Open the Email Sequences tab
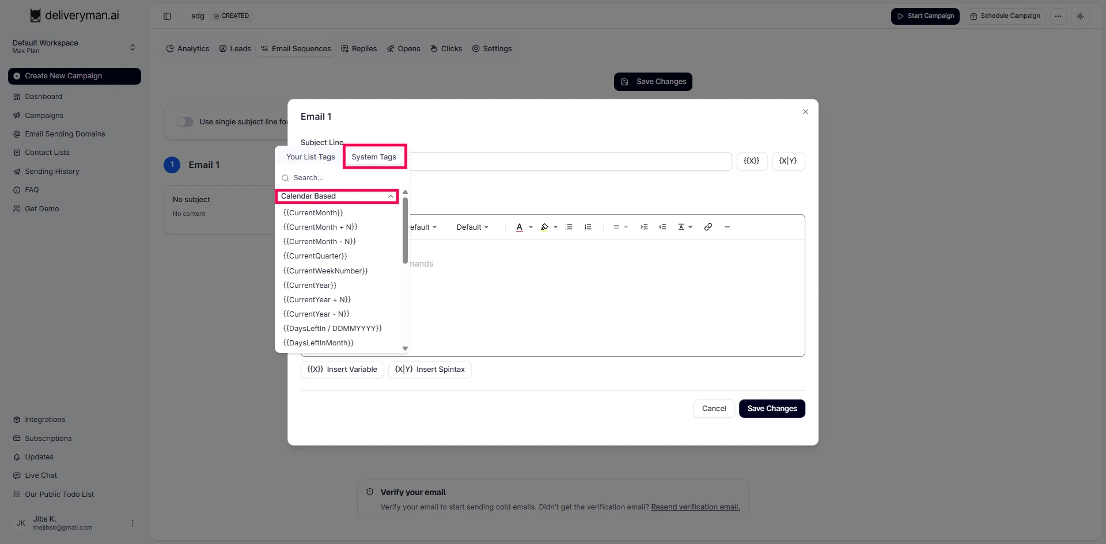 click(296, 49)
